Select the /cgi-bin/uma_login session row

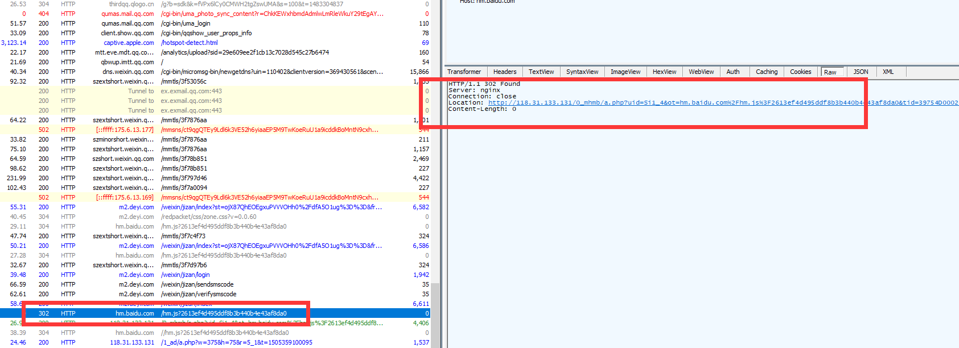click(x=215, y=23)
